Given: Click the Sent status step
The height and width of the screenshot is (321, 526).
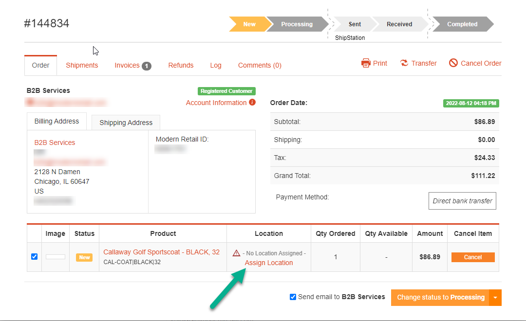Looking at the screenshot, I should (x=355, y=24).
